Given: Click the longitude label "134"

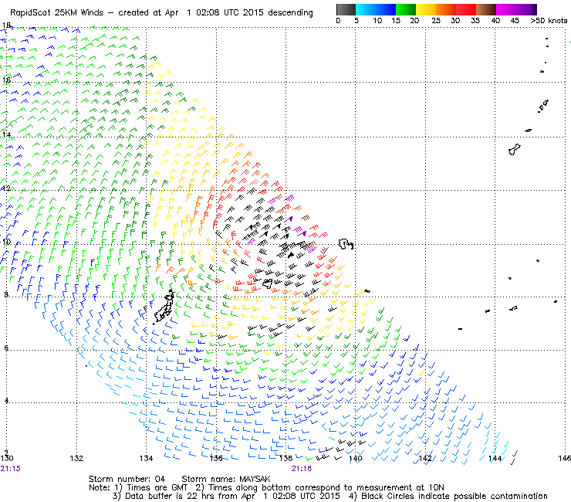Looking at the screenshot, I should click(x=147, y=459).
